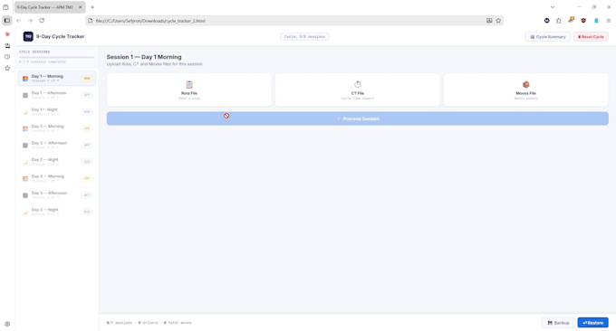Open the browser history clock icon
This screenshot has width=616, height=331.
pyautogui.click(x=7, y=57)
